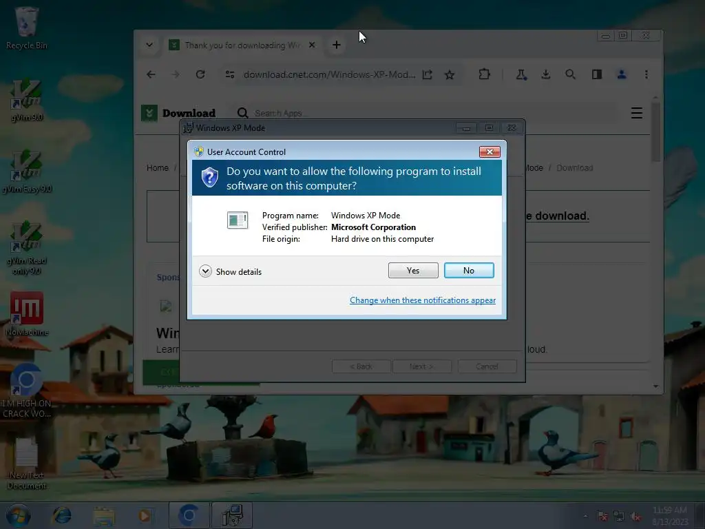Toggle browser side panel
Viewport: 705px width, 529px height.
click(x=597, y=74)
